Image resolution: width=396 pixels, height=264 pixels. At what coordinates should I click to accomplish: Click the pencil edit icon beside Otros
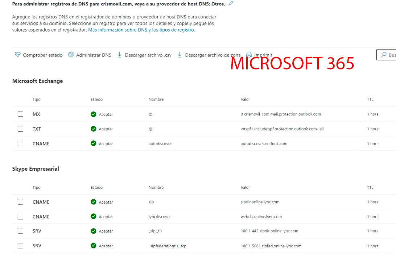pos(231,3)
